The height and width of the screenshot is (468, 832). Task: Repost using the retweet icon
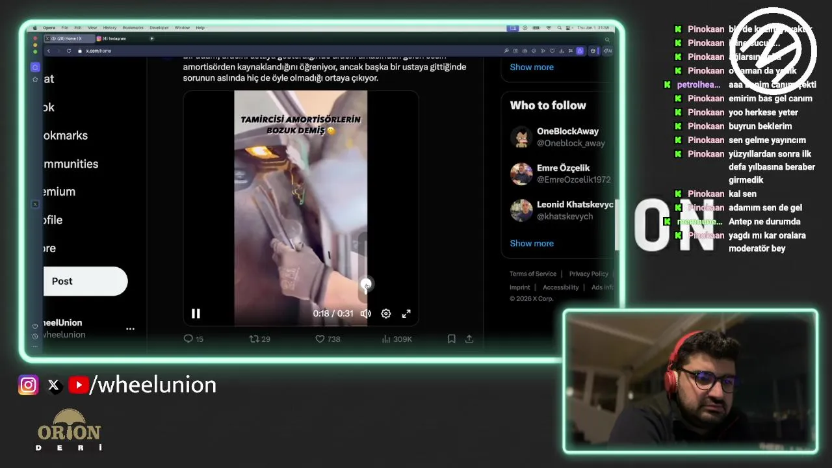(x=255, y=339)
